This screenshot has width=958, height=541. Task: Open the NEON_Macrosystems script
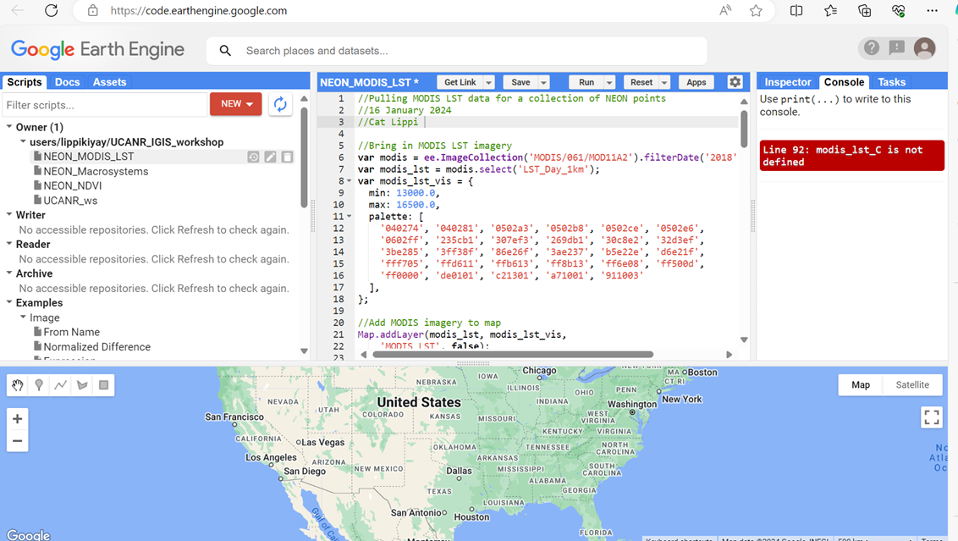pos(96,171)
